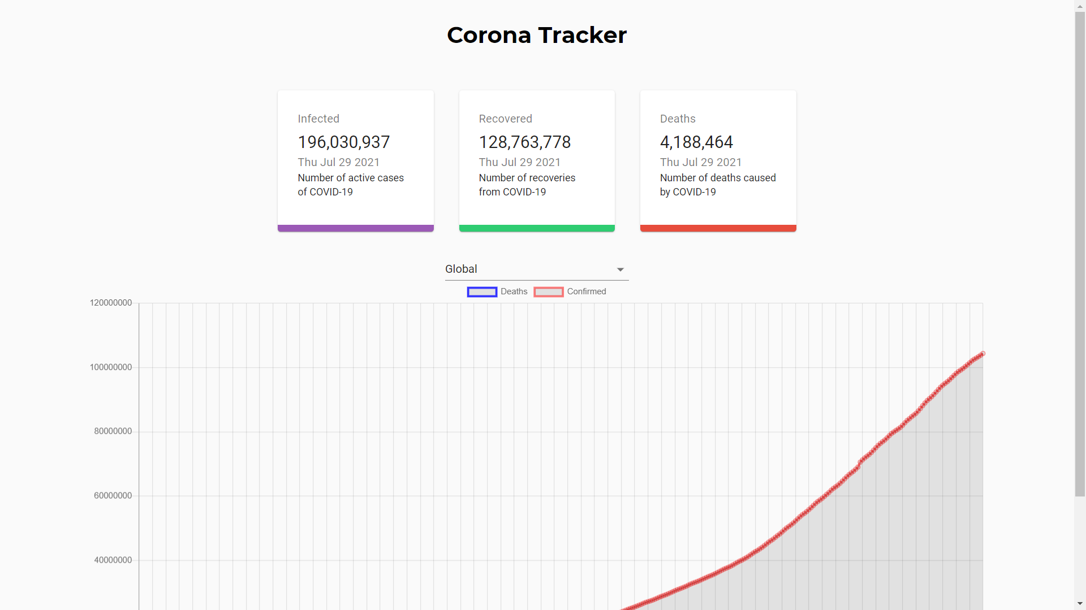The image size is (1086, 610).
Task: Click the scrollbar up arrow
Action: click(1081, 5)
